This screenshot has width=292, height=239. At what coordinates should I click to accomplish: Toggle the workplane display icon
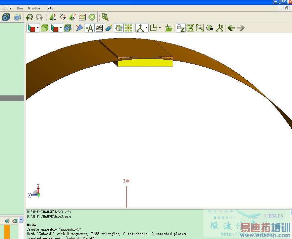[x=118, y=28]
